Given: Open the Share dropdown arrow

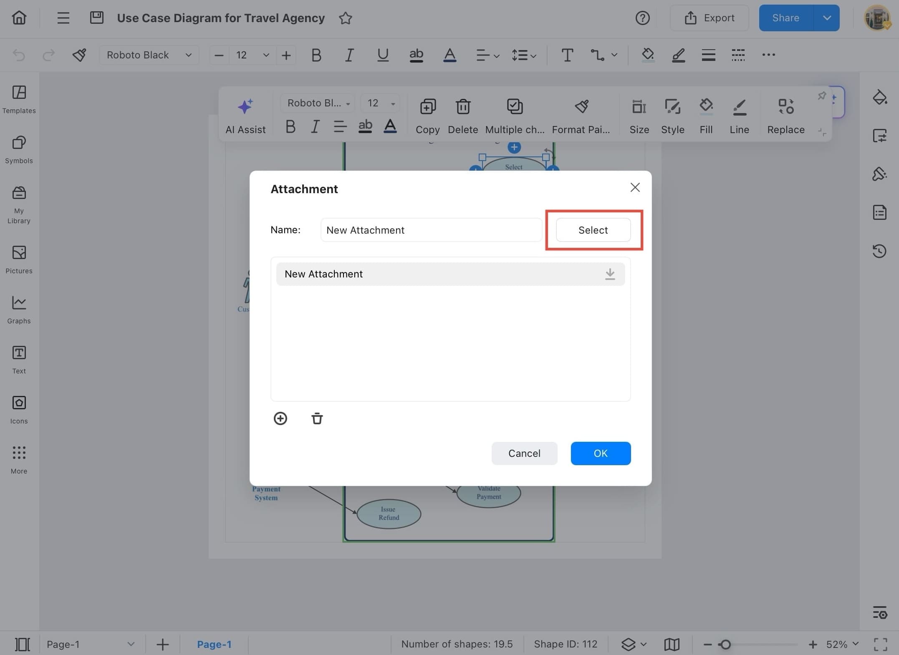Looking at the screenshot, I should pos(826,18).
